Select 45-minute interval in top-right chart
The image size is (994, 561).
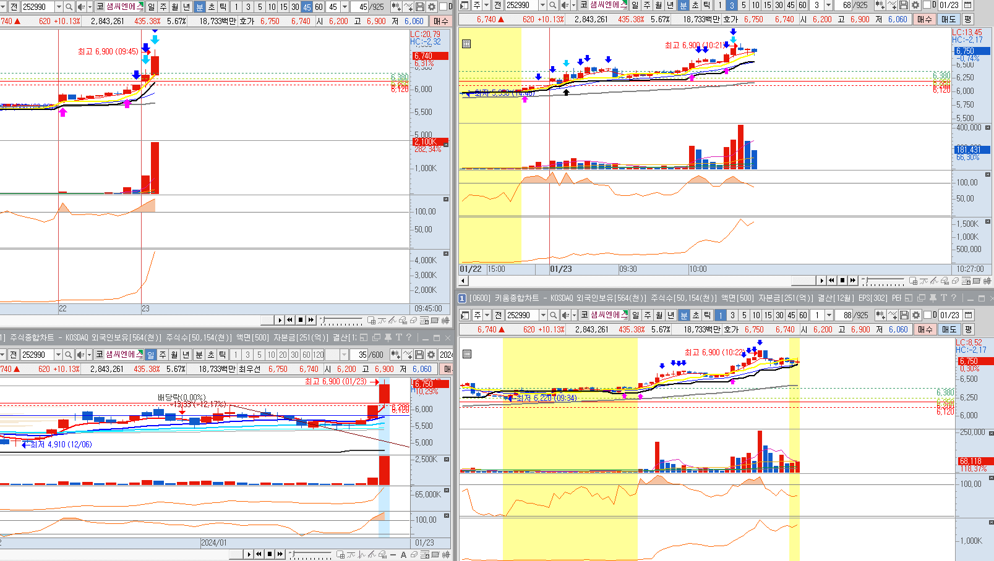[790, 5]
